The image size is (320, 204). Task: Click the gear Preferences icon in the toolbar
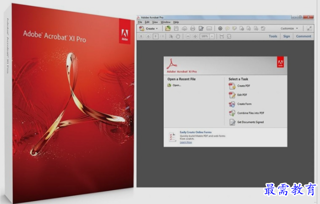click(x=220, y=28)
